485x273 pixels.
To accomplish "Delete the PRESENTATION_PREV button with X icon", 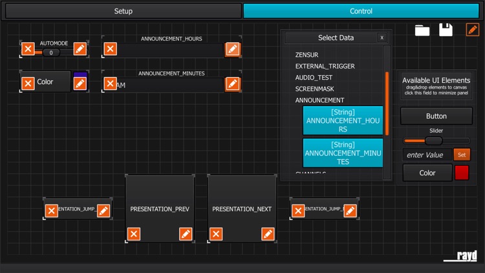I will pos(134,234).
